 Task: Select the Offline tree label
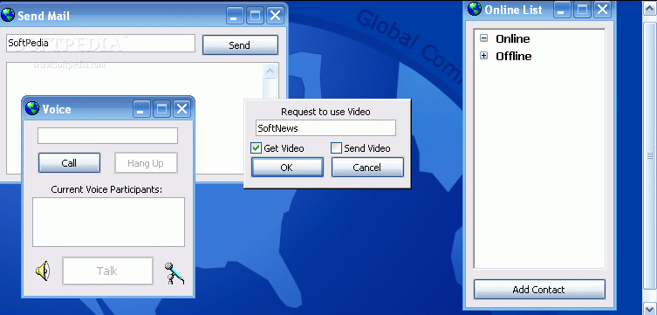[514, 56]
